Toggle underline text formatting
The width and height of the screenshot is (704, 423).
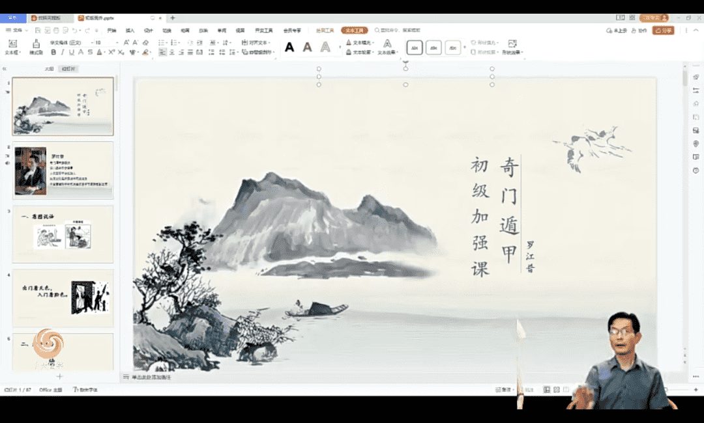72,52
